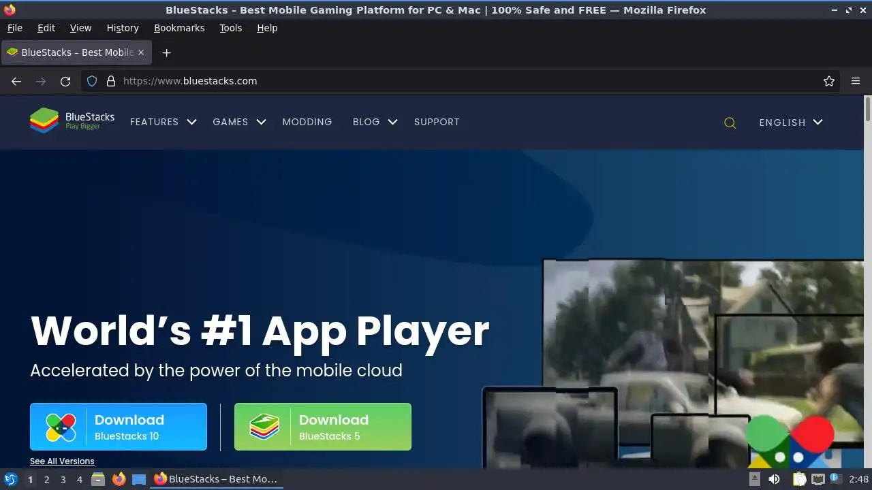Image resolution: width=872 pixels, height=490 pixels.
Task: Open the Tools menu
Action: (230, 28)
